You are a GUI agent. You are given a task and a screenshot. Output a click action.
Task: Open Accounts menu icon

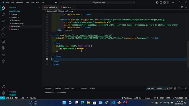pos(3,86)
